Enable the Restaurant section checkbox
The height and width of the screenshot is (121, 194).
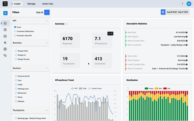pyautogui.click(x=16, y=93)
